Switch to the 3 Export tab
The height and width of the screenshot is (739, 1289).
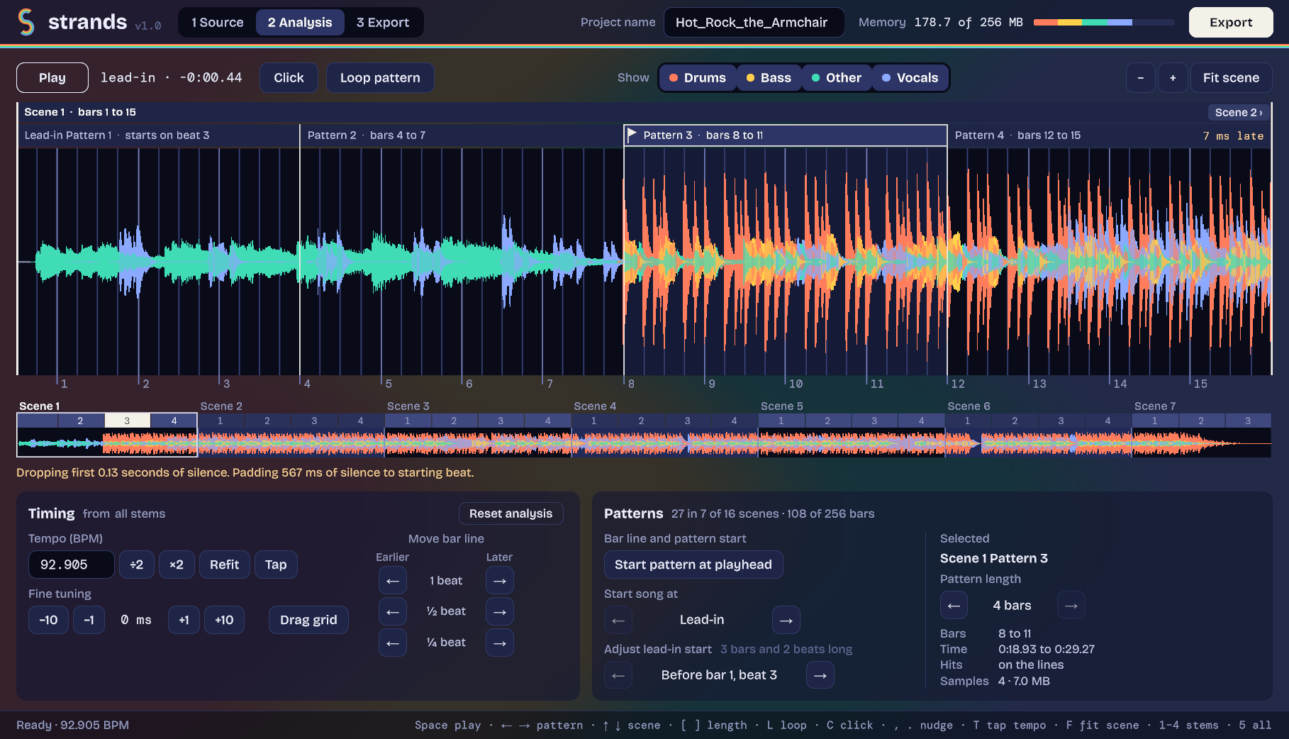(x=383, y=23)
